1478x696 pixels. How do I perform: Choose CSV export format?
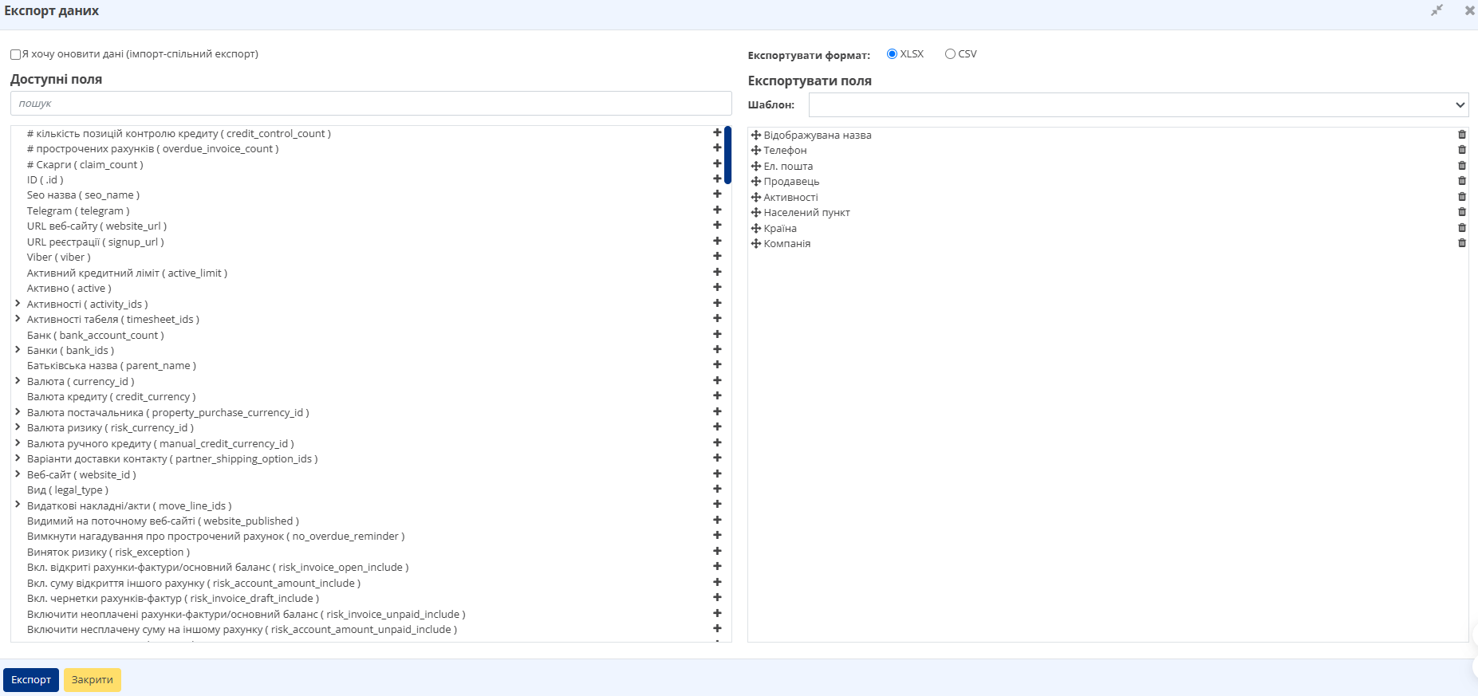(x=950, y=54)
